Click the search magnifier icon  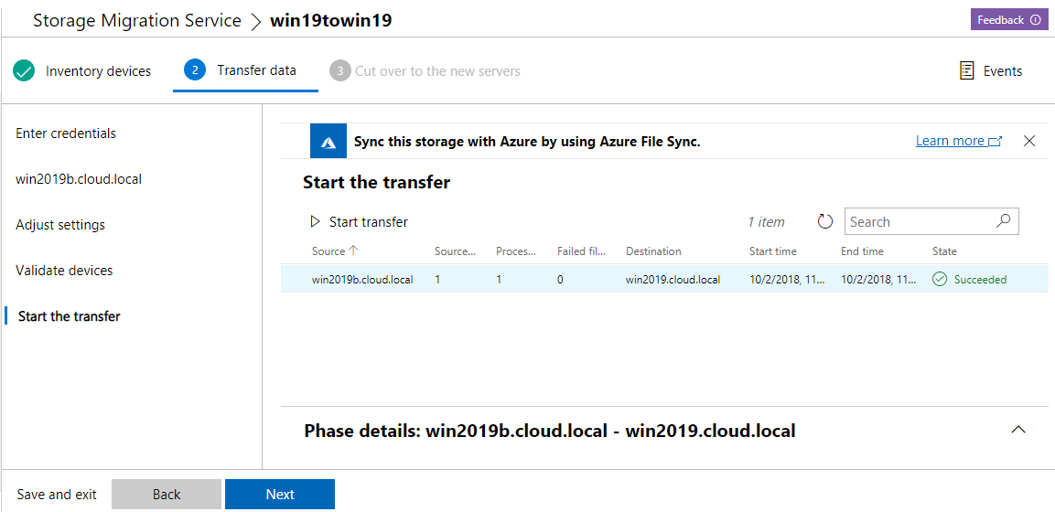tap(1003, 221)
